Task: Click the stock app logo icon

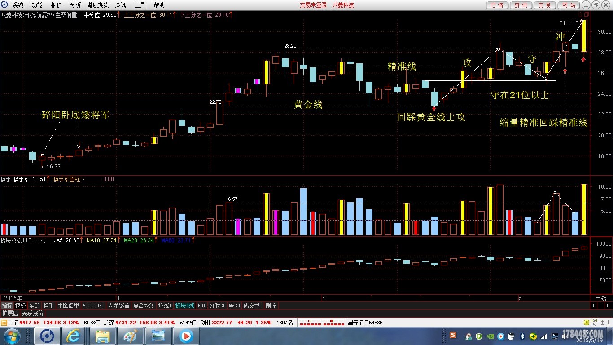Action: click(4, 5)
